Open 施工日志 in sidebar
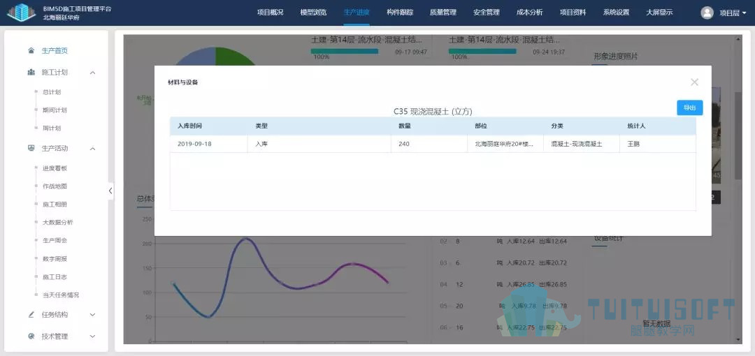 55,277
